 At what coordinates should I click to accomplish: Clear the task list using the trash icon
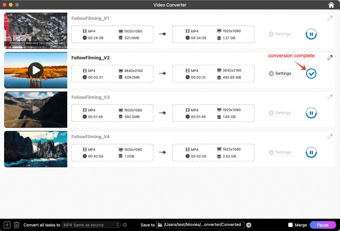[x=16, y=225]
